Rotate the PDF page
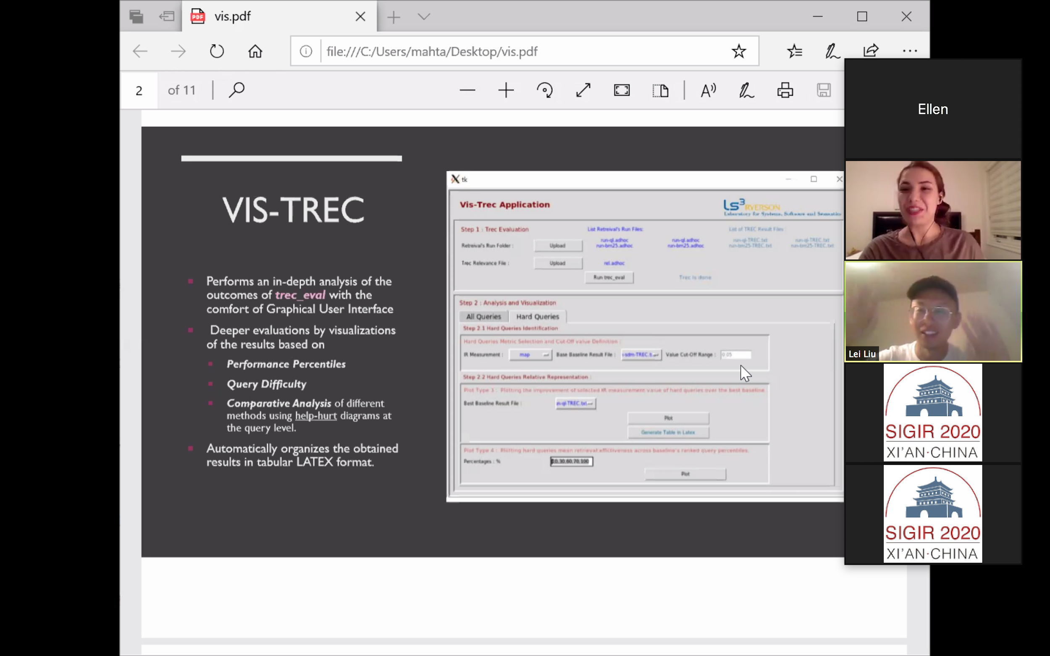1050x656 pixels. [x=544, y=90]
